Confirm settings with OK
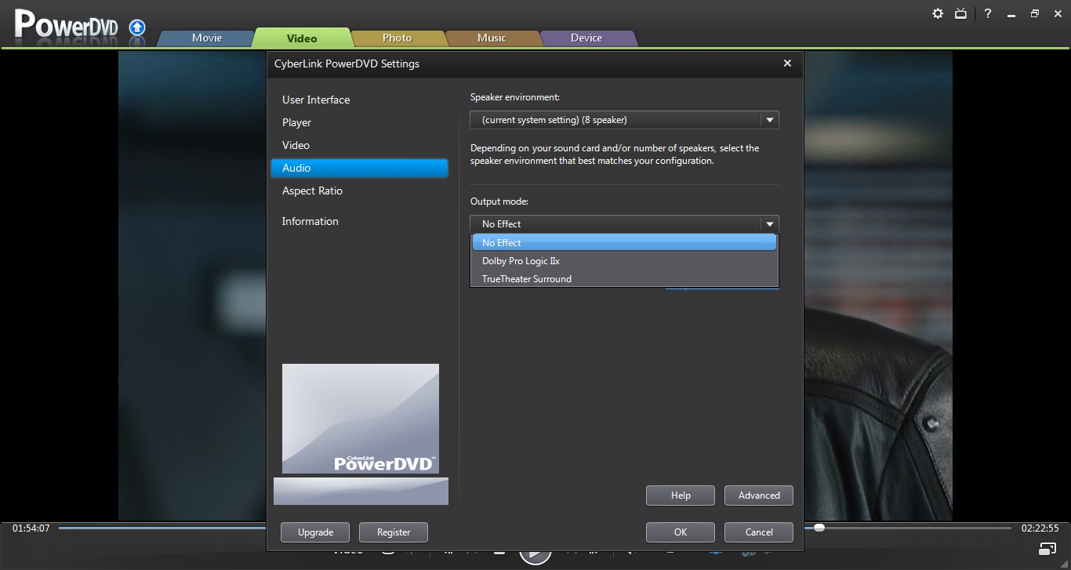1071x570 pixels. 681,532
